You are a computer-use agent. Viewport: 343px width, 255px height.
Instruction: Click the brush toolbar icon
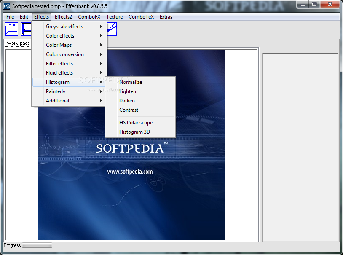(x=112, y=29)
